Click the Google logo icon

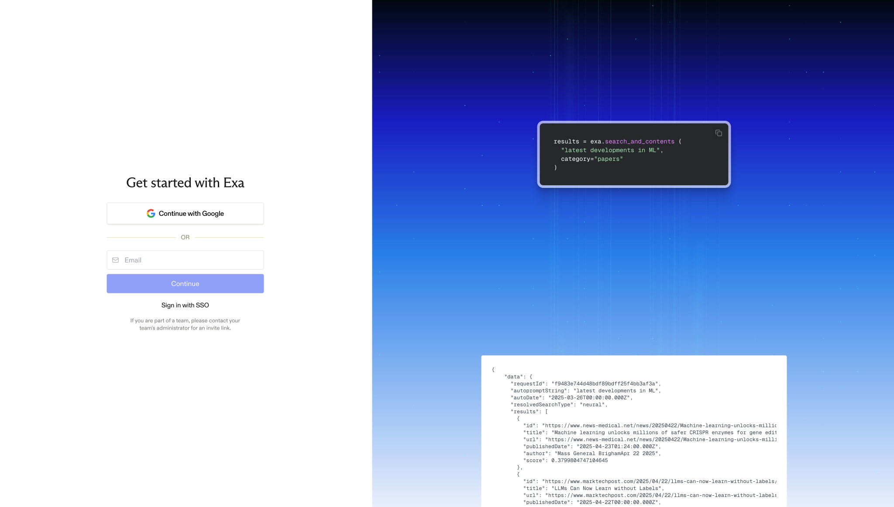tap(151, 213)
